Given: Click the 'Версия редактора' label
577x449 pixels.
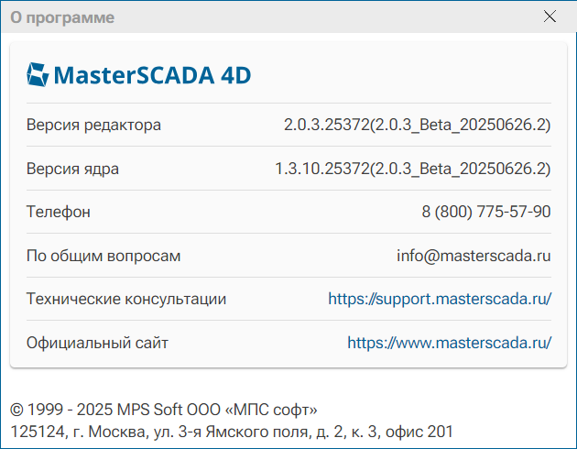Looking at the screenshot, I should point(93,126).
